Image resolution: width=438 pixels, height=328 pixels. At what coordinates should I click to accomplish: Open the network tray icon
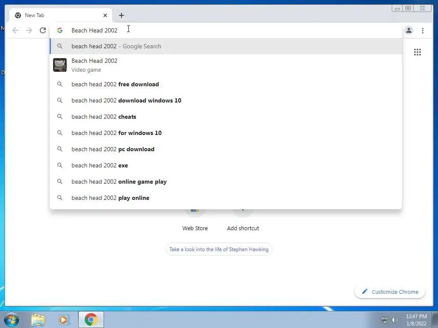click(x=385, y=320)
